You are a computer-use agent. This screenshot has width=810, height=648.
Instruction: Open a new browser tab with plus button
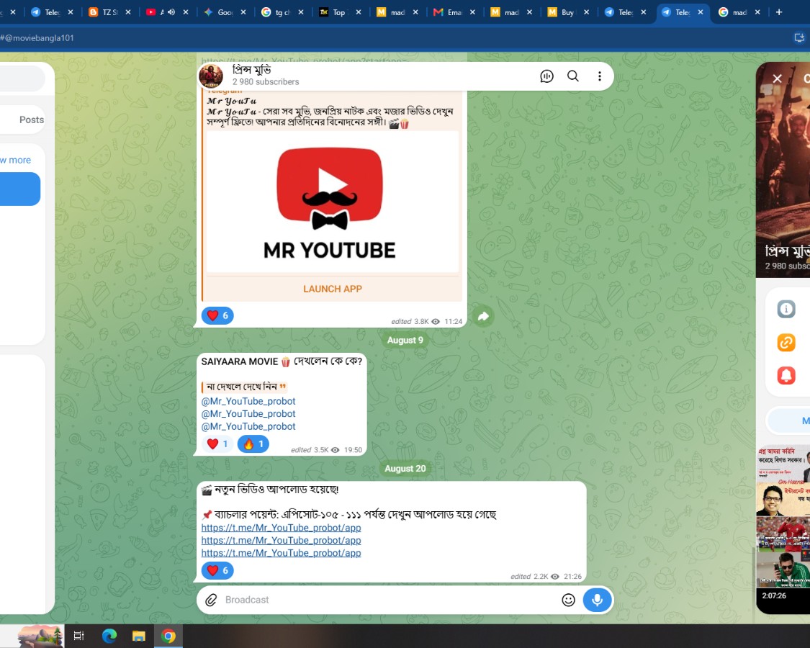pos(779,12)
